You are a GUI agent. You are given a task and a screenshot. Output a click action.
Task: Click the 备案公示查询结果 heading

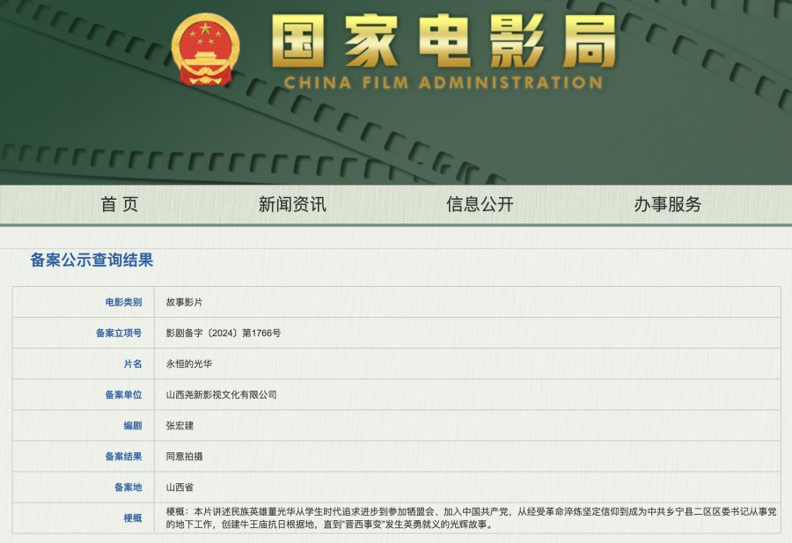[92, 260]
